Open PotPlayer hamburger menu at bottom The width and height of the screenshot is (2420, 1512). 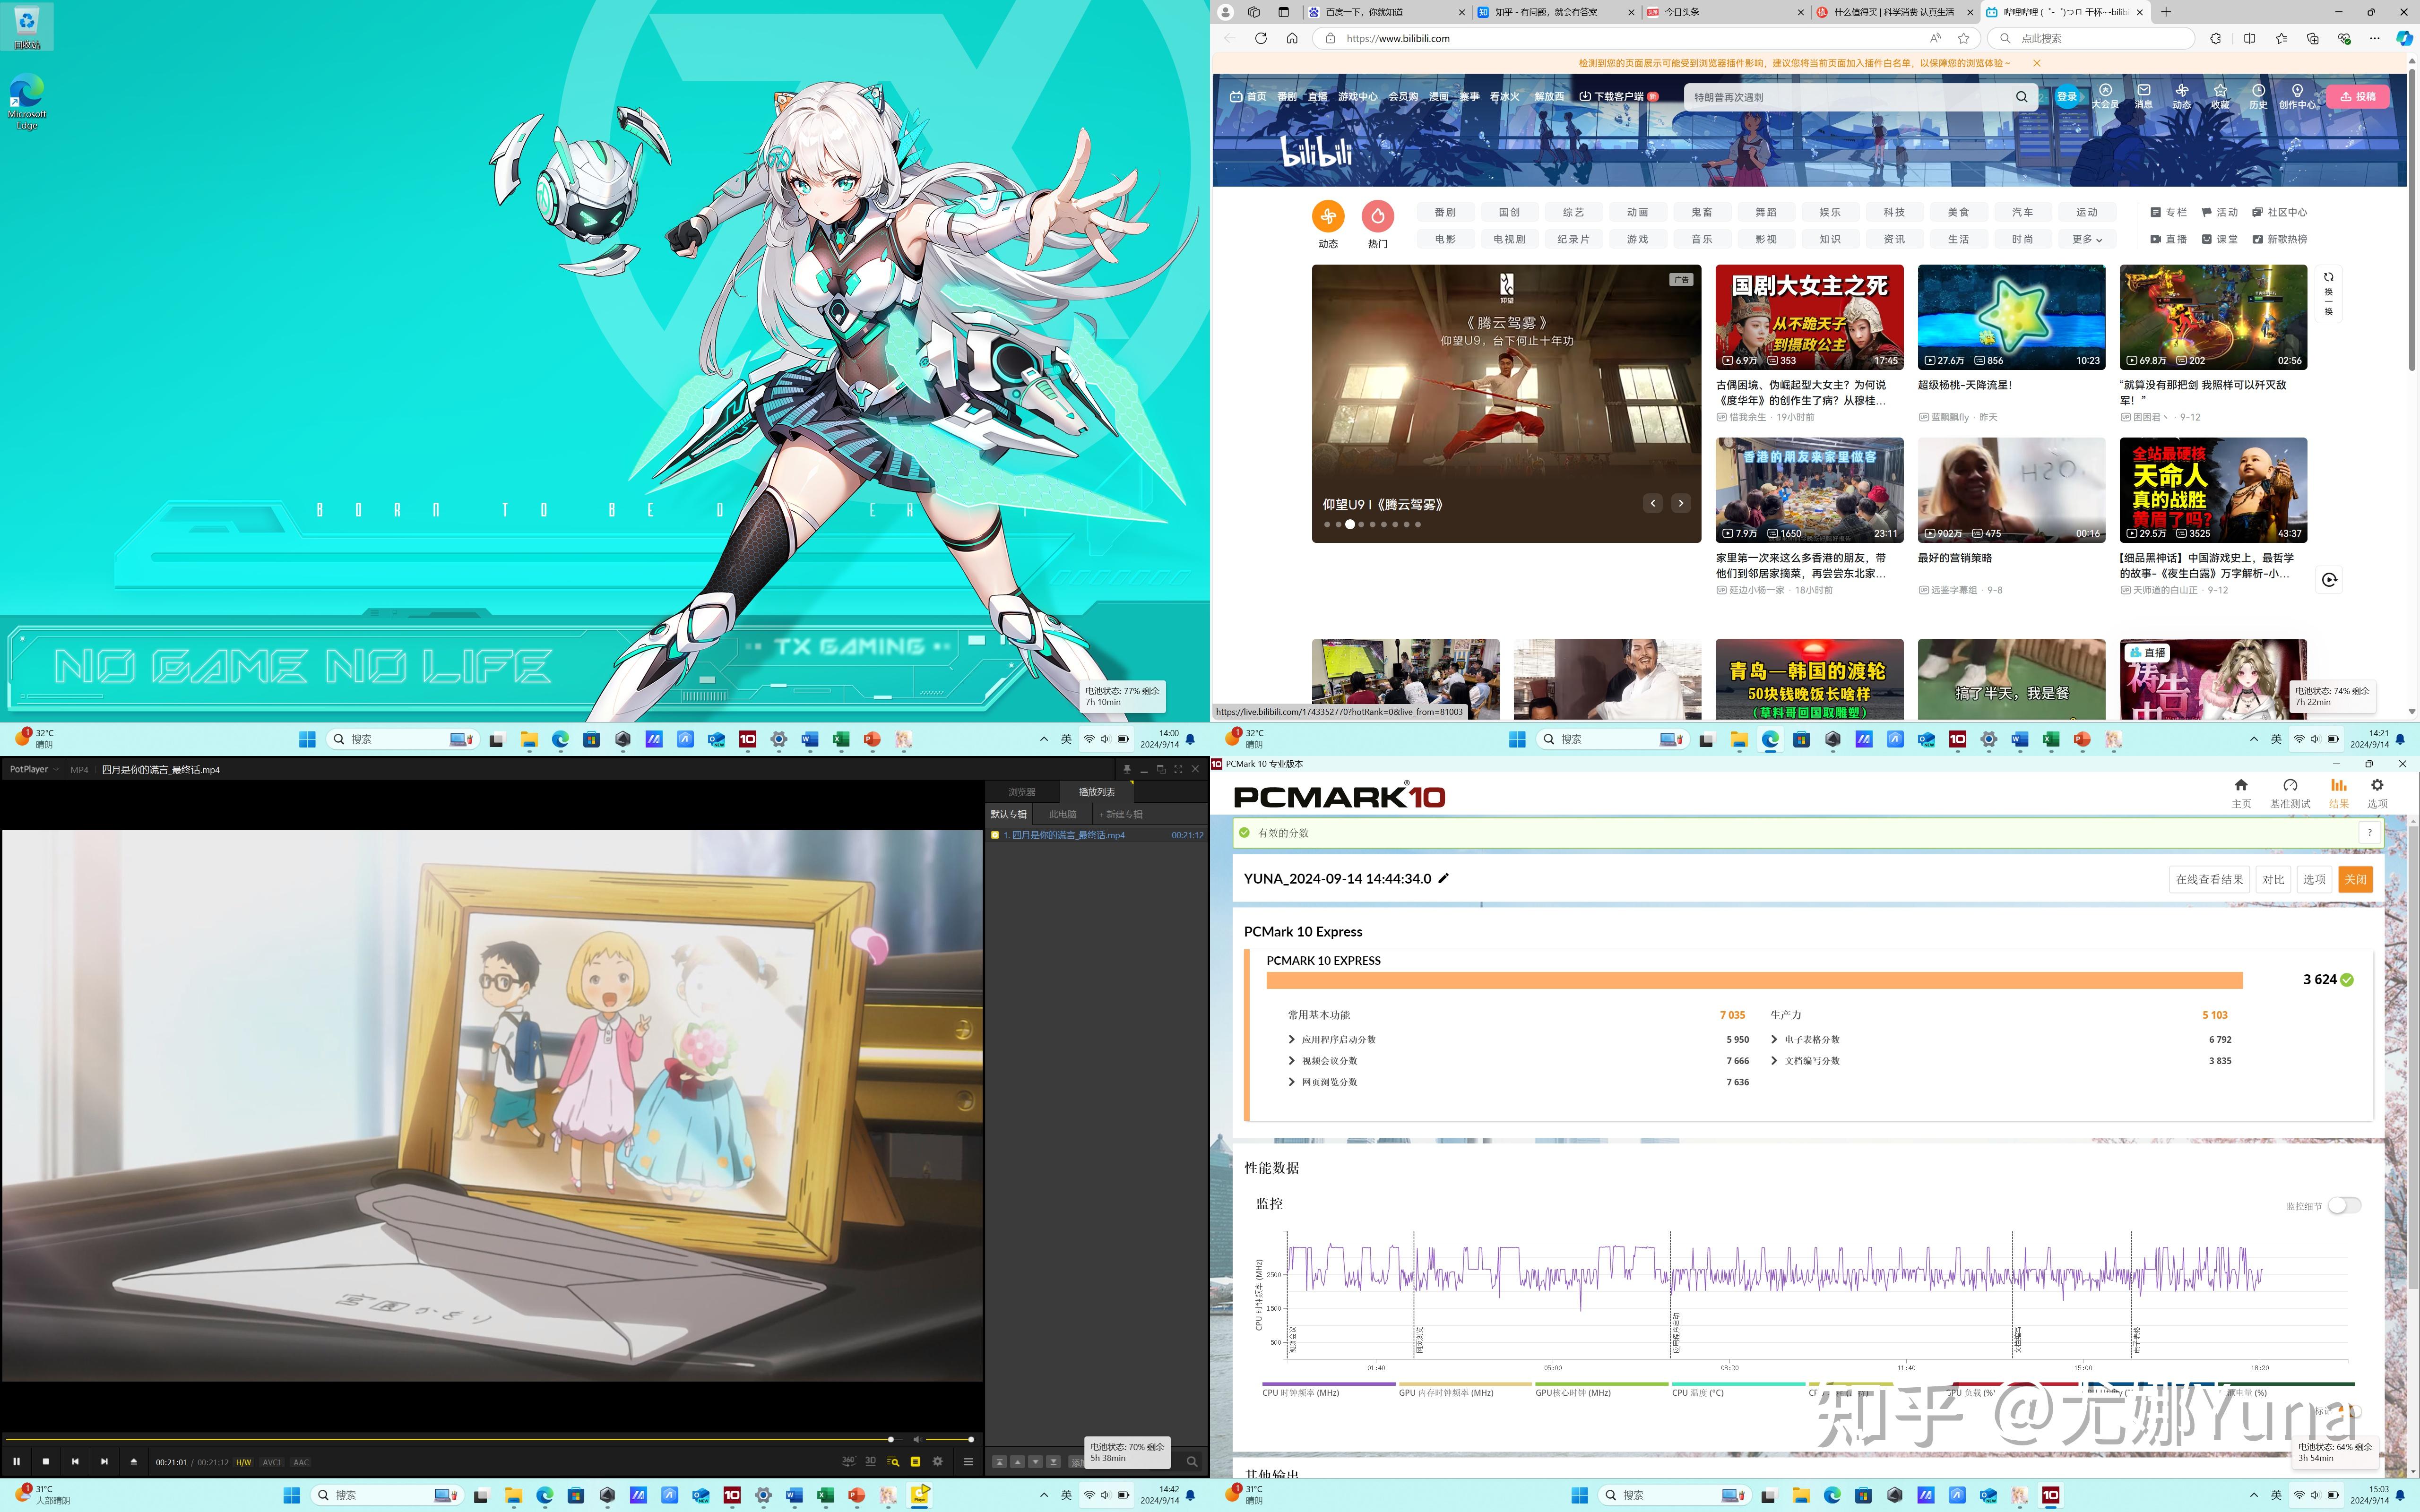coord(968,1461)
